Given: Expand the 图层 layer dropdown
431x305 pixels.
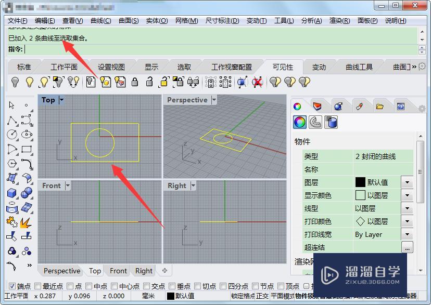Looking at the screenshot, I should click(x=407, y=182).
